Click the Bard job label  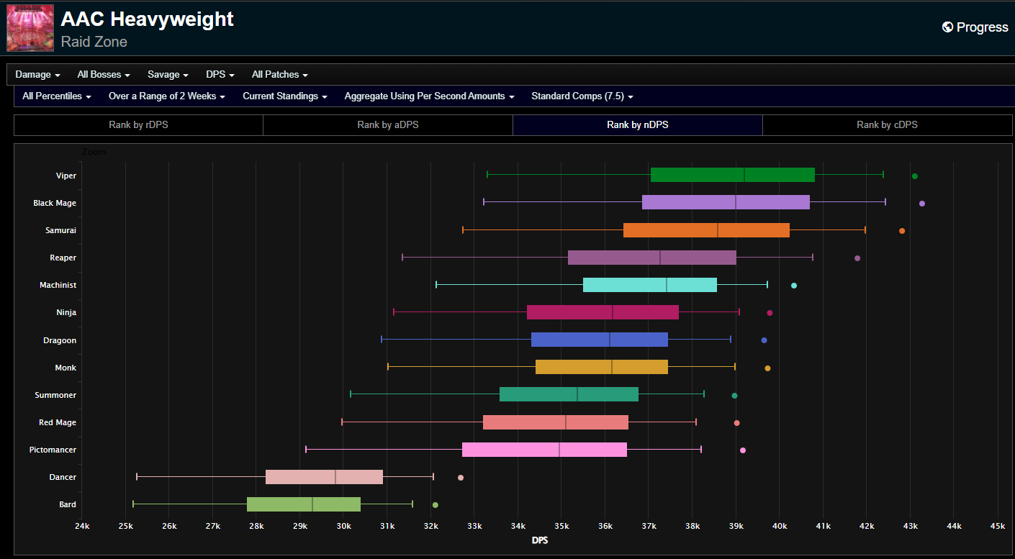68,504
